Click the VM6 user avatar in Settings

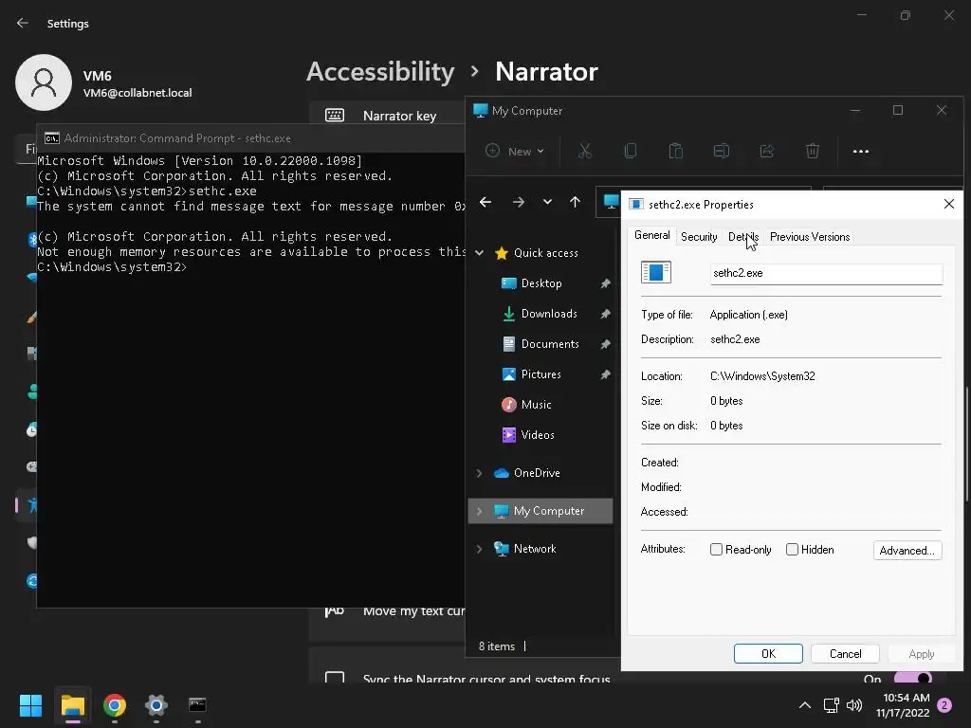pyautogui.click(x=44, y=82)
